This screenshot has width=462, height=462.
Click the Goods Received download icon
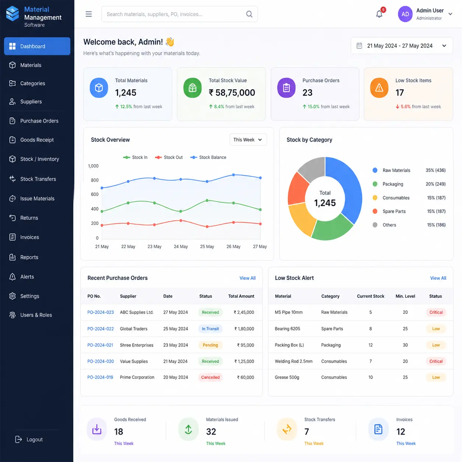tap(97, 429)
